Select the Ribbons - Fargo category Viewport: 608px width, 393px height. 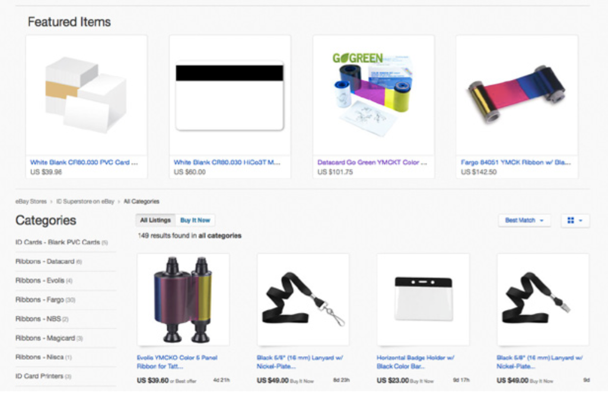45,299
